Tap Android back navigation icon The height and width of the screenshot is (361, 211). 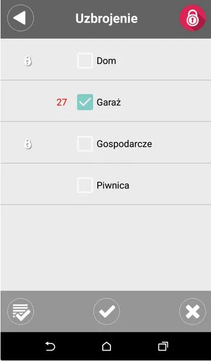click(50, 346)
